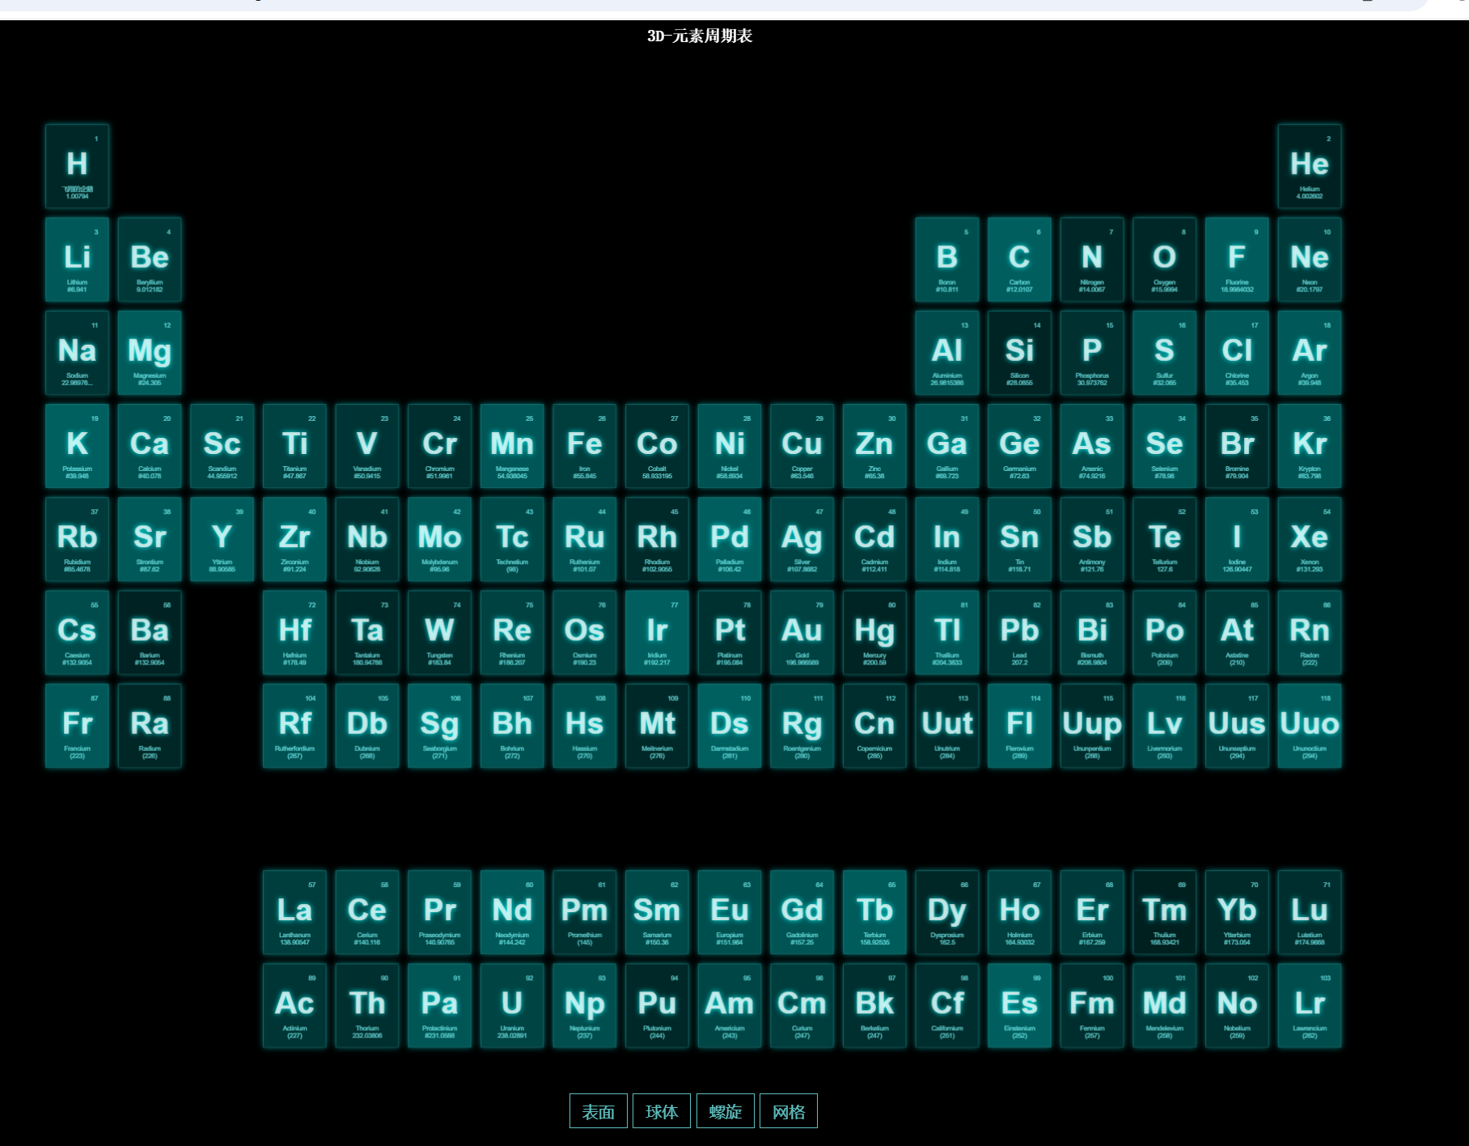Click the 表面 layout button

click(x=598, y=1111)
